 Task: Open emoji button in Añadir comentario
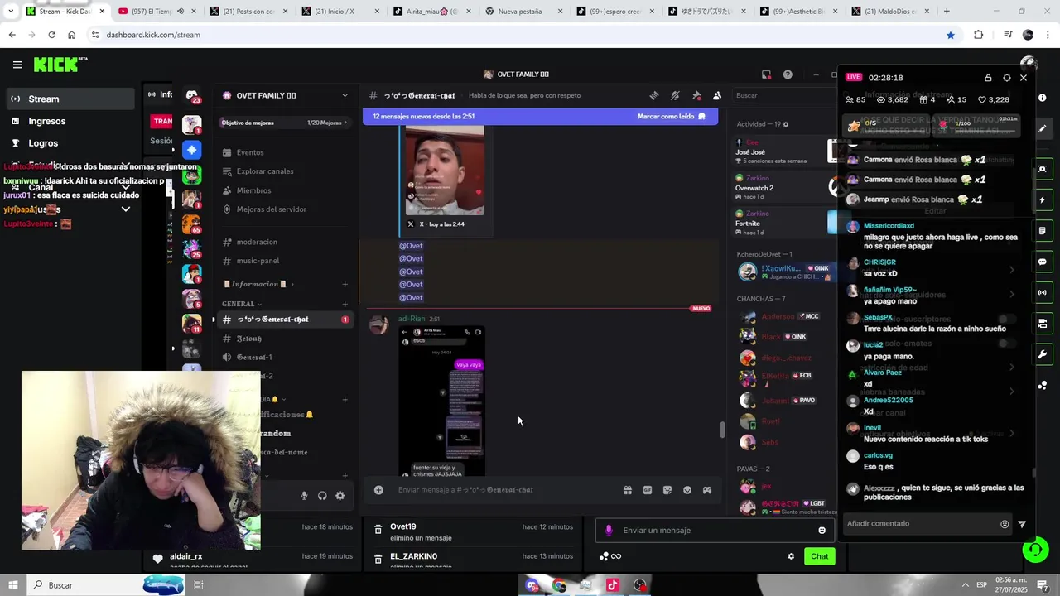pyautogui.click(x=1005, y=524)
